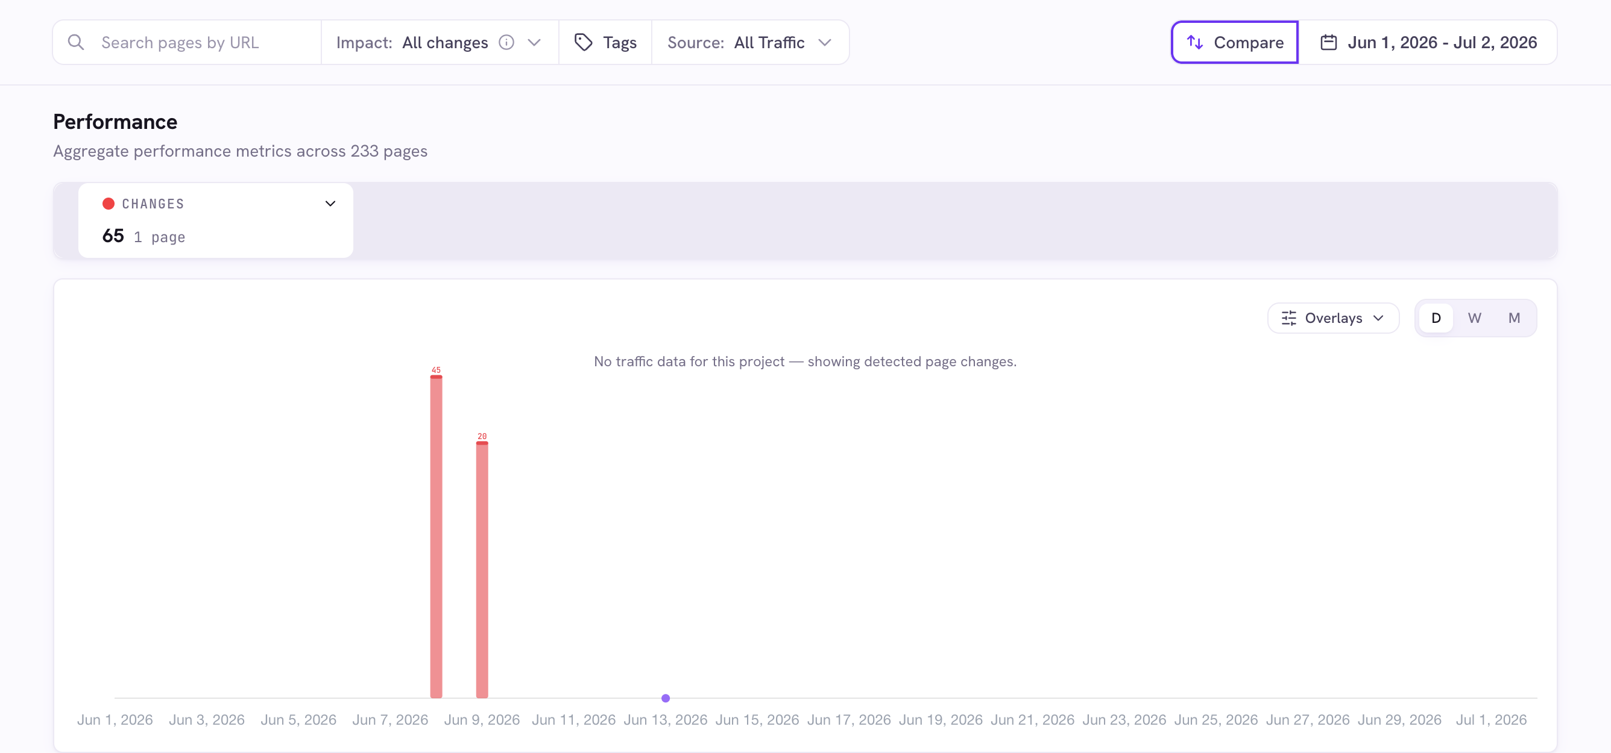This screenshot has width=1611, height=753.
Task: Click the '65' changes count
Action: point(113,236)
